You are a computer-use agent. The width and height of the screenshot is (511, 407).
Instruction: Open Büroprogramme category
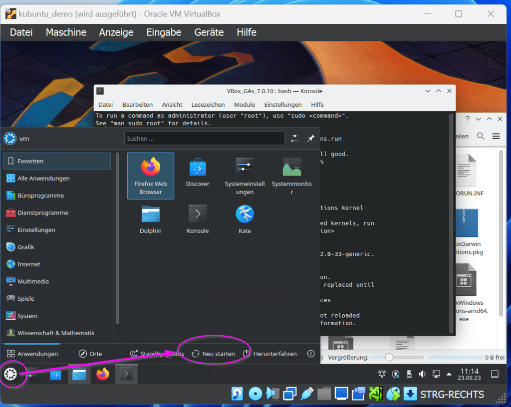pos(57,196)
